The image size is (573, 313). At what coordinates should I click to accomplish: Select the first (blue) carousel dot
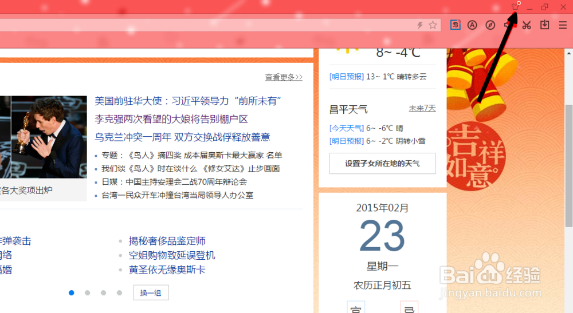(x=72, y=293)
